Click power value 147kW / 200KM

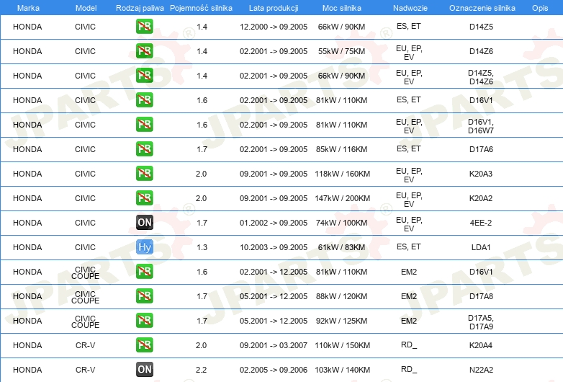point(342,198)
